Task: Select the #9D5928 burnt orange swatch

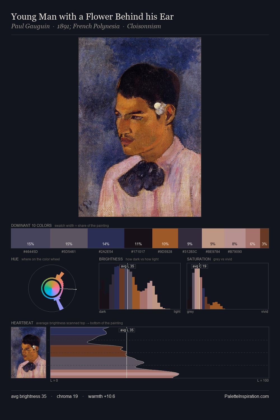Action: (x=165, y=238)
